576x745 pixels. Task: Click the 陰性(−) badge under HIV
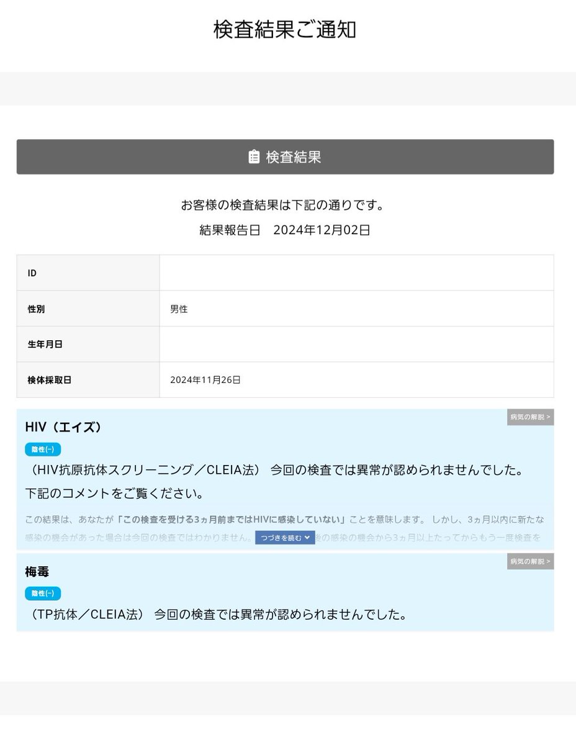coord(43,449)
